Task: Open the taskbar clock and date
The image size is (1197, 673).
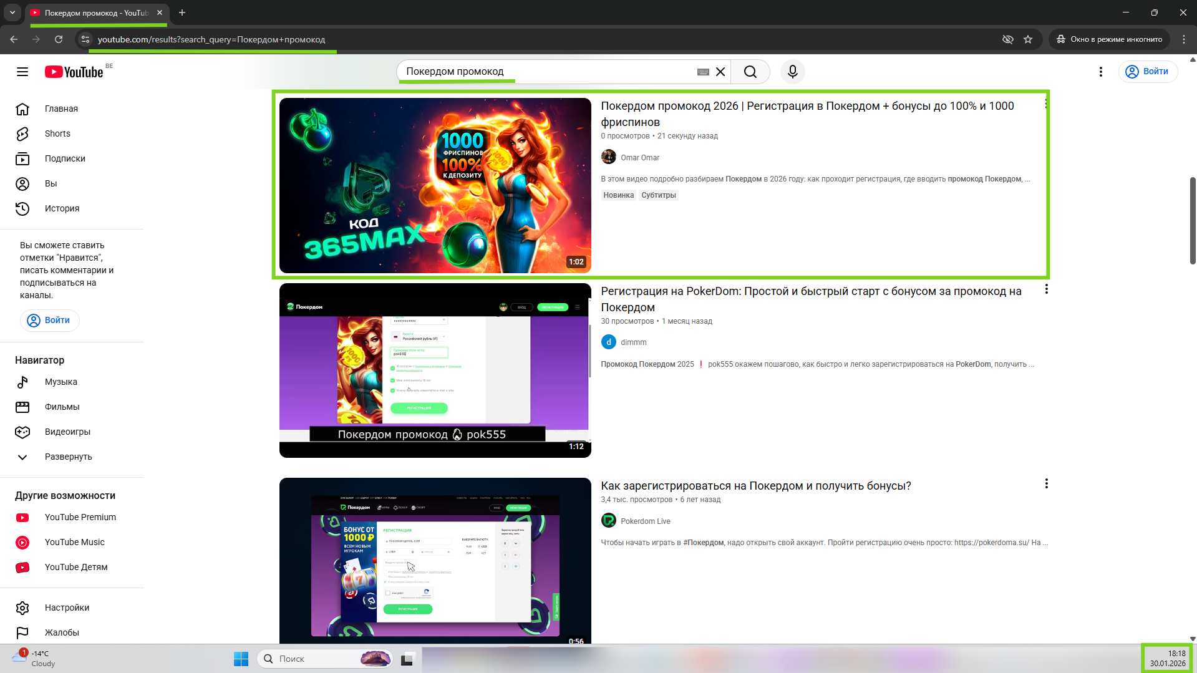Action: pos(1168,659)
